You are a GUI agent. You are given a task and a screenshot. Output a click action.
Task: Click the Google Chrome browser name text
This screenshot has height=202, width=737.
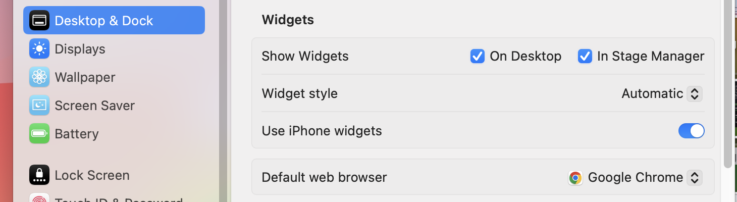click(636, 178)
